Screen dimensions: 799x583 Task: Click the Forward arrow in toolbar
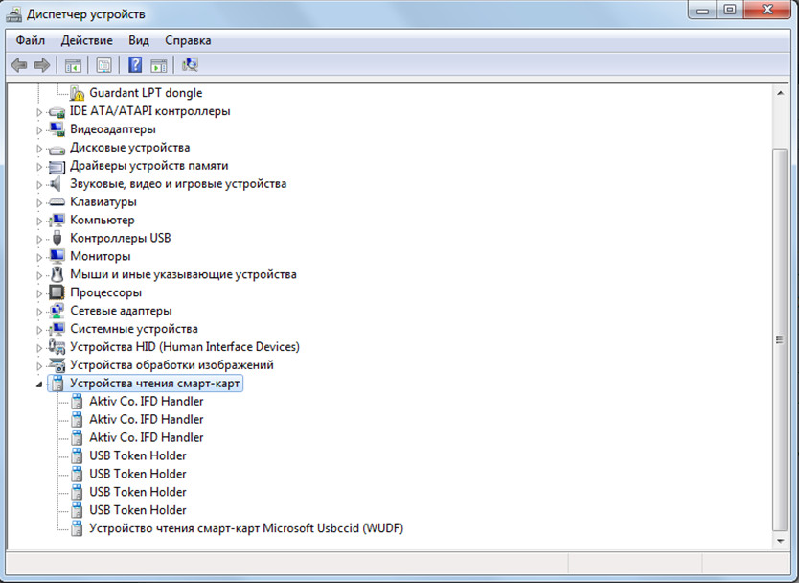41,65
